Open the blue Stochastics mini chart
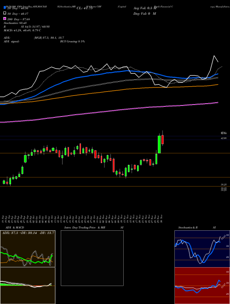 tap(202, 249)
